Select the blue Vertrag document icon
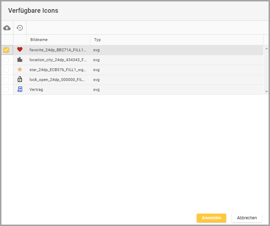Viewport: 270px width, 226px height. pyautogui.click(x=20, y=89)
